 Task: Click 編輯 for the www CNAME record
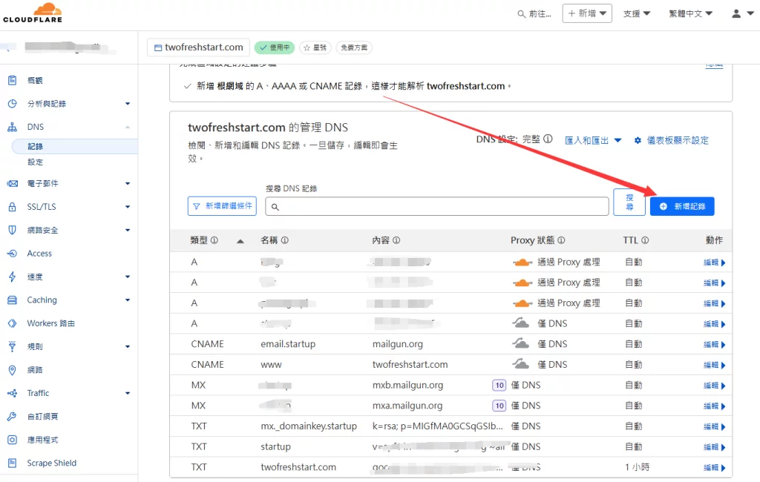click(715, 365)
